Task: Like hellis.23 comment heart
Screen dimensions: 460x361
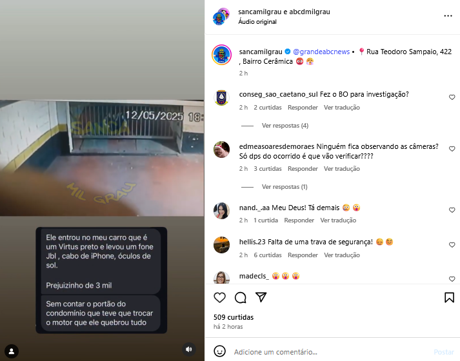Action: [x=452, y=245]
